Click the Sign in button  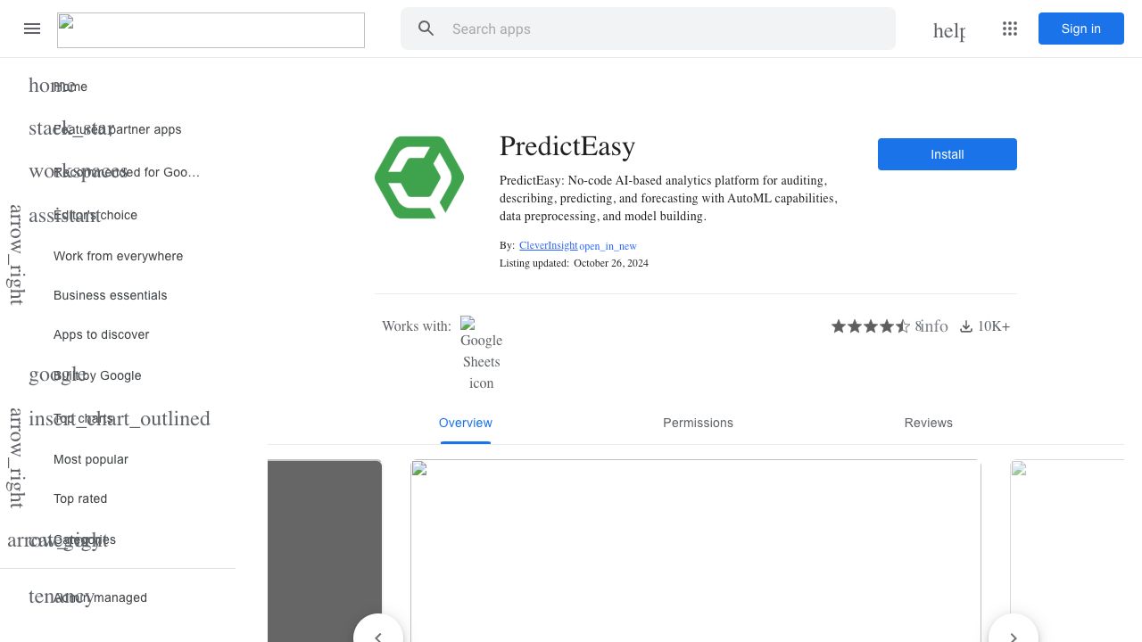pyautogui.click(x=1080, y=29)
